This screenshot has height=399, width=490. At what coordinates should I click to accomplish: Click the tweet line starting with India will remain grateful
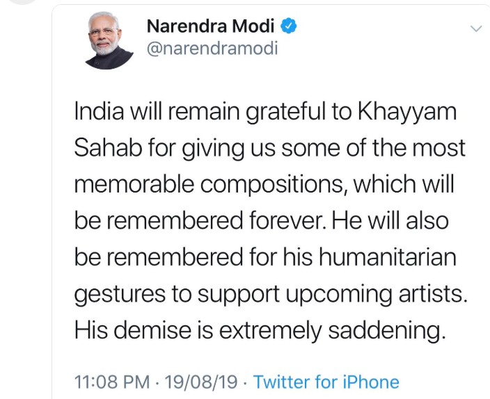[x=264, y=114]
